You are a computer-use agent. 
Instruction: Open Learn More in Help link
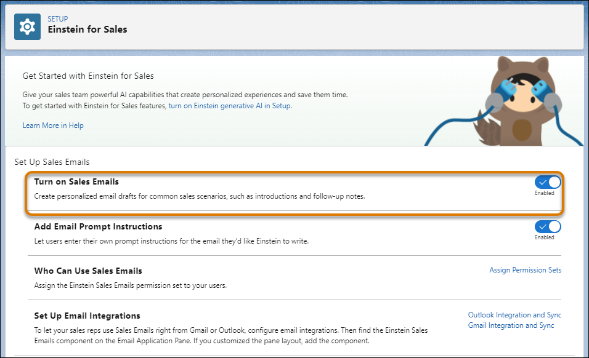[53, 125]
